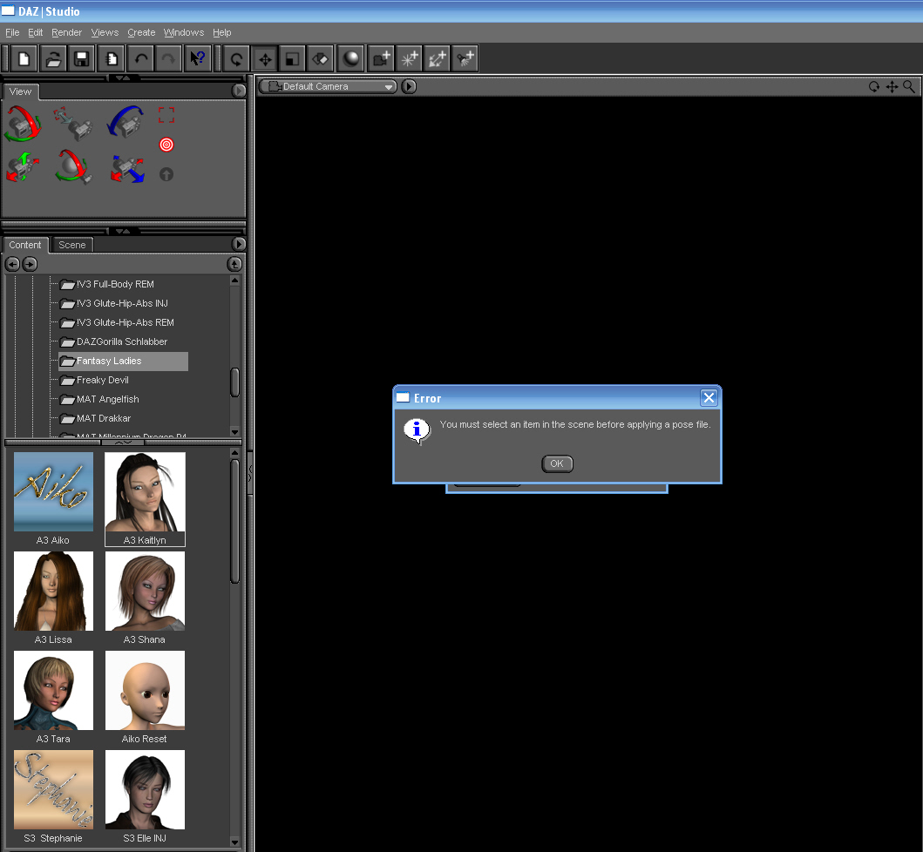Viewport: 923px width, 852px height.
Task: Click the Dolly zoom camera control
Action: [x=73, y=124]
